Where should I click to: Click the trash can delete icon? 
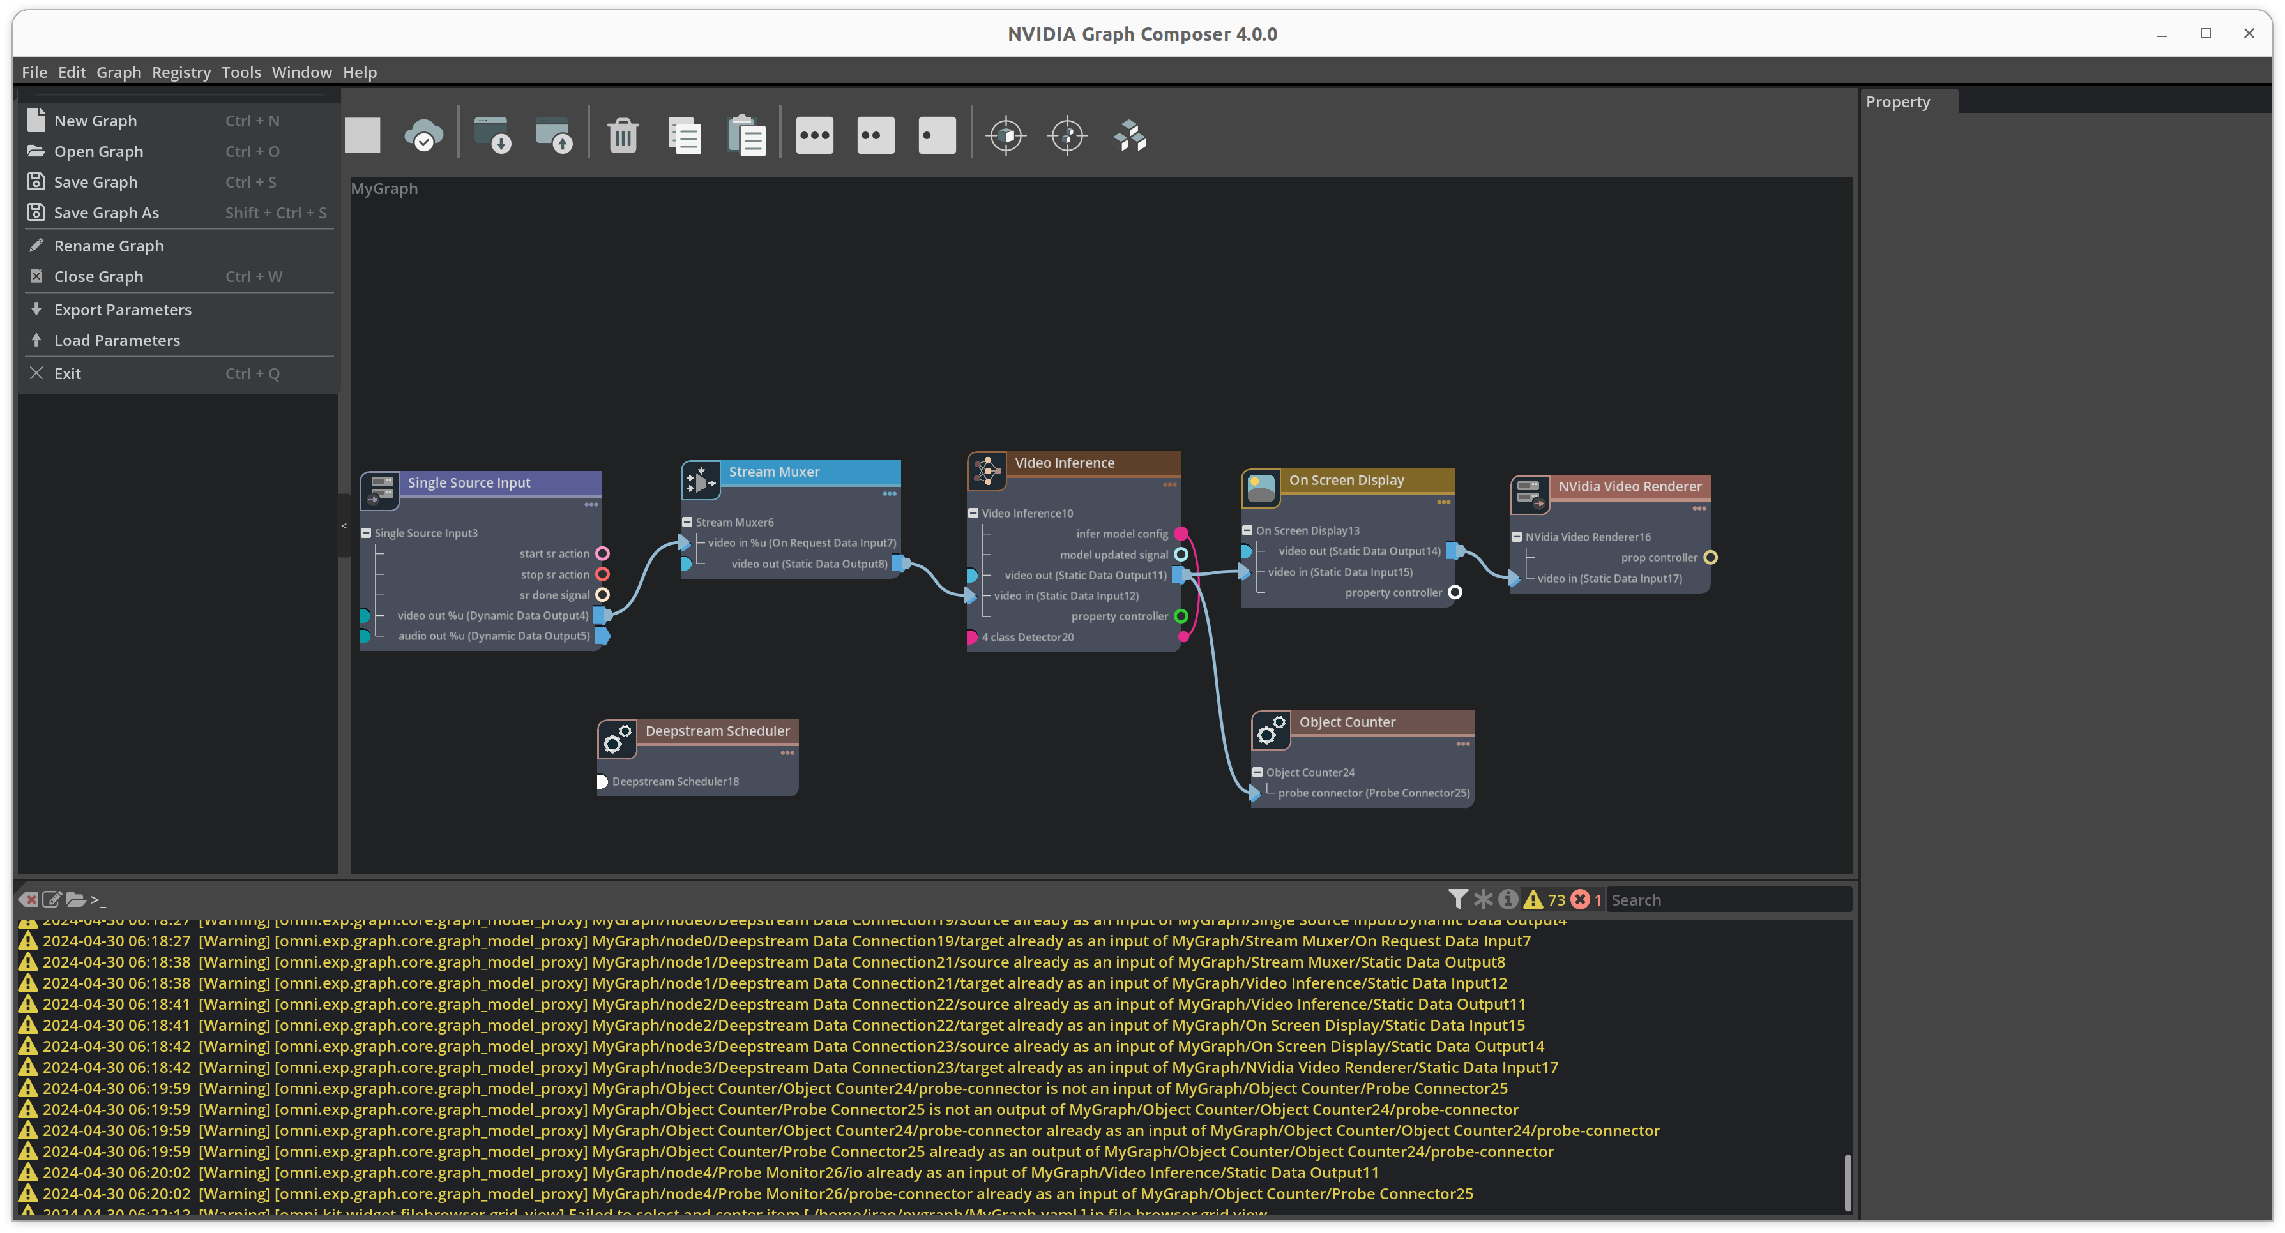pos(623,136)
